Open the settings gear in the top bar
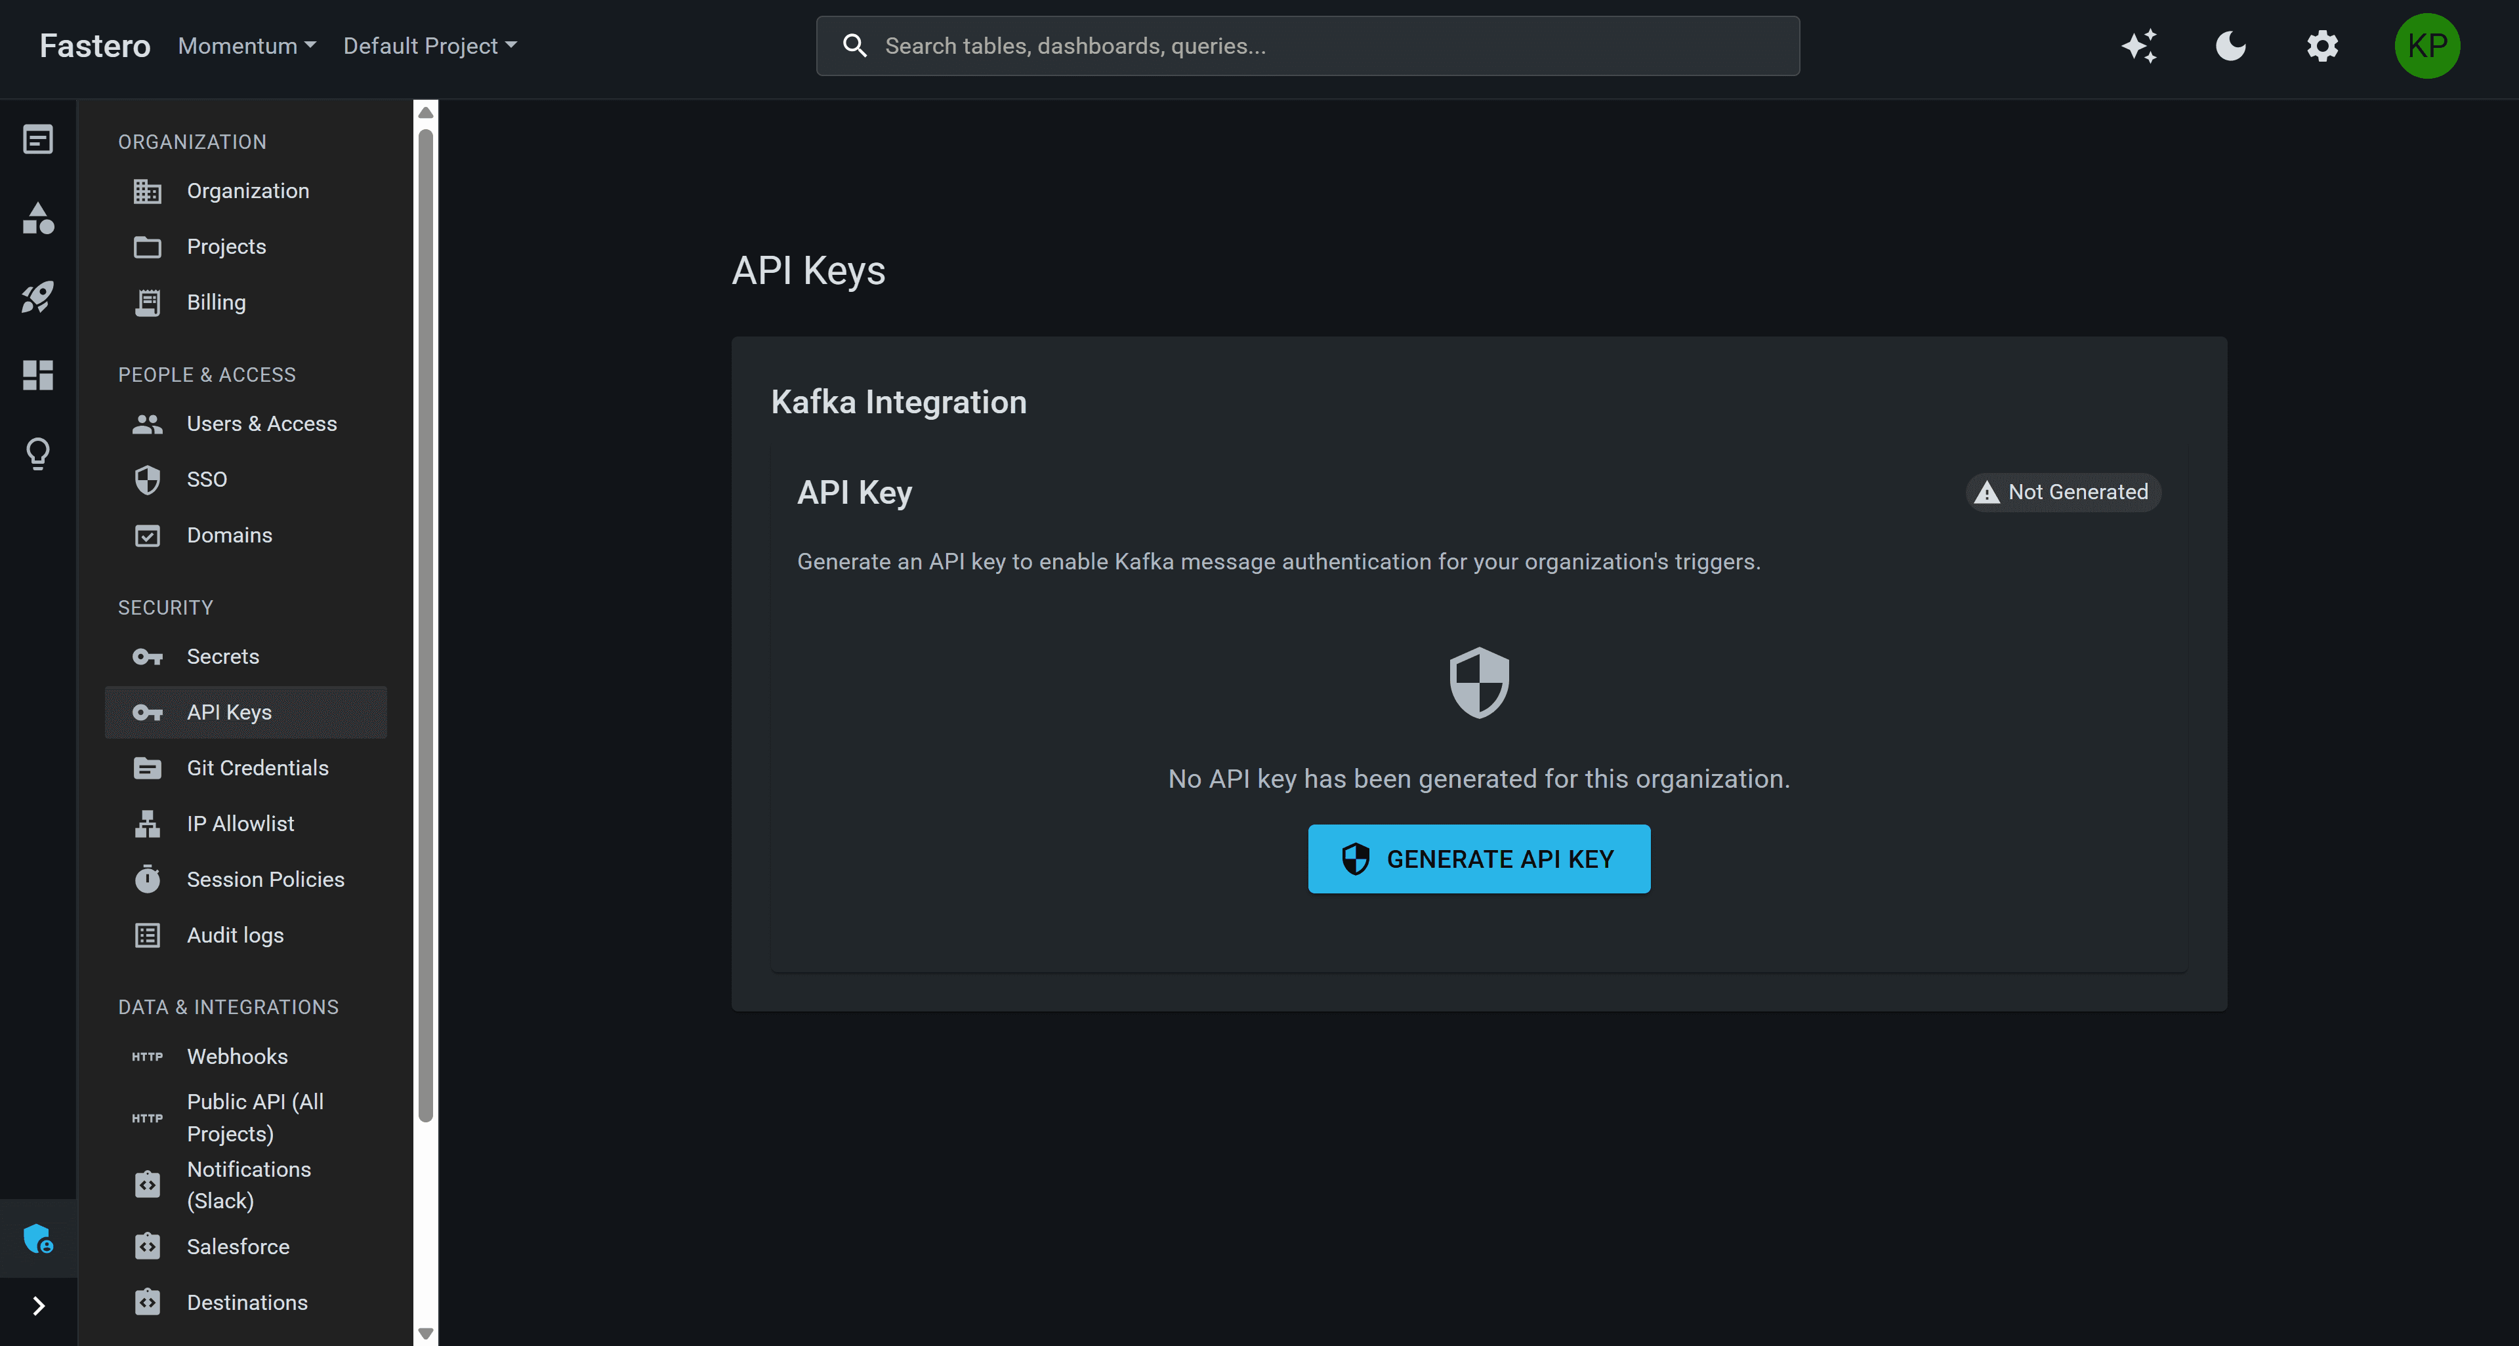Viewport: 2519px width, 1346px height. (x=2322, y=45)
